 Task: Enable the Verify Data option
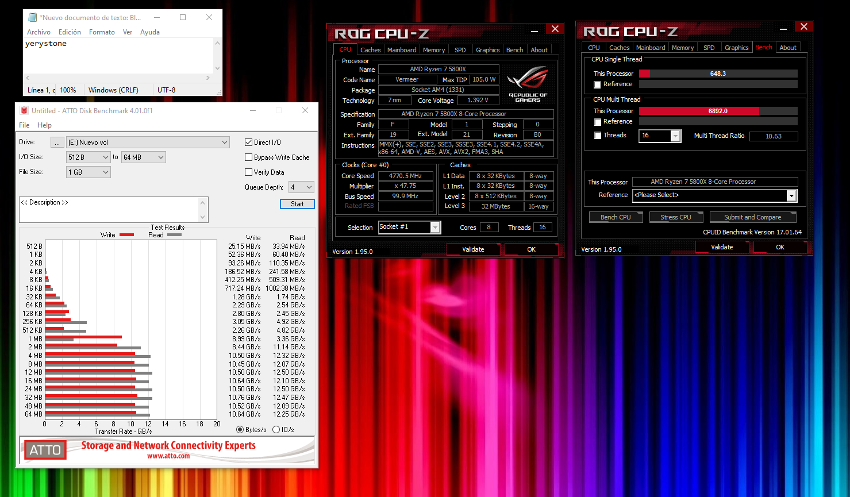click(x=249, y=172)
